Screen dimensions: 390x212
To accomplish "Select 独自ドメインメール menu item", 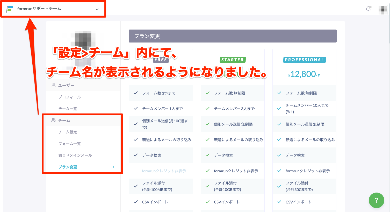I will click(75, 155).
